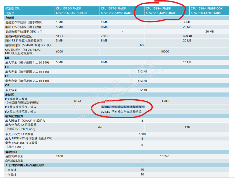Select the '32 G' load memory value
The width and height of the screenshot is (235, 178).
[142, 45]
